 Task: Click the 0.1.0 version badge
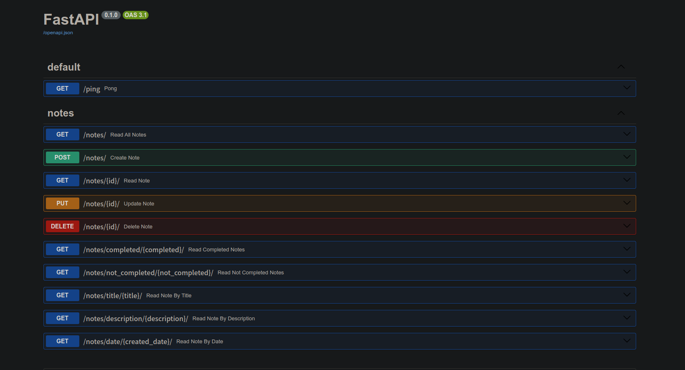click(x=111, y=15)
